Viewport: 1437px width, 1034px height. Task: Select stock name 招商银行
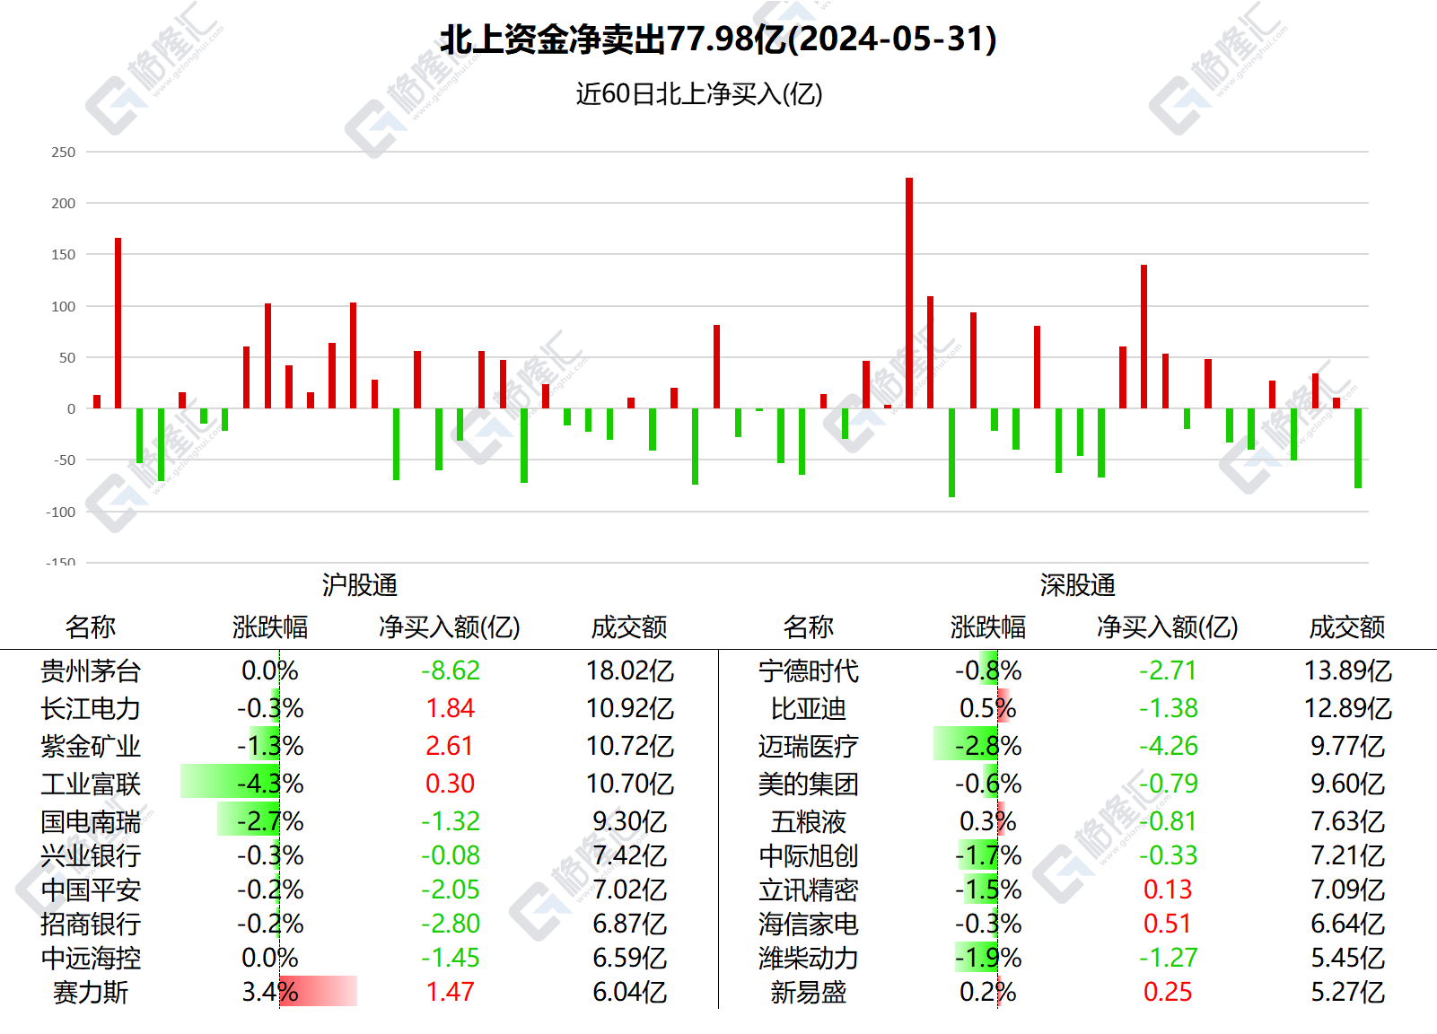click(91, 924)
